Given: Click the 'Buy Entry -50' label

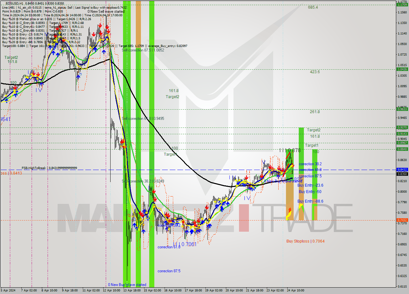Looking at the screenshot, I should [x=310, y=192].
